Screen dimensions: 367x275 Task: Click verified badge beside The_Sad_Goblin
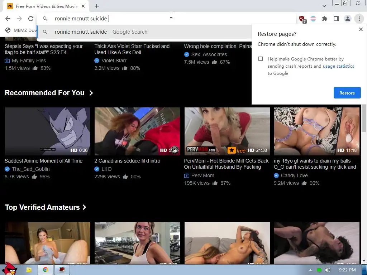point(7,169)
